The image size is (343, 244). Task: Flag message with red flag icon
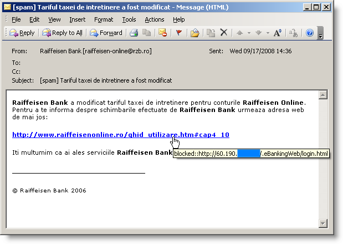(179, 33)
